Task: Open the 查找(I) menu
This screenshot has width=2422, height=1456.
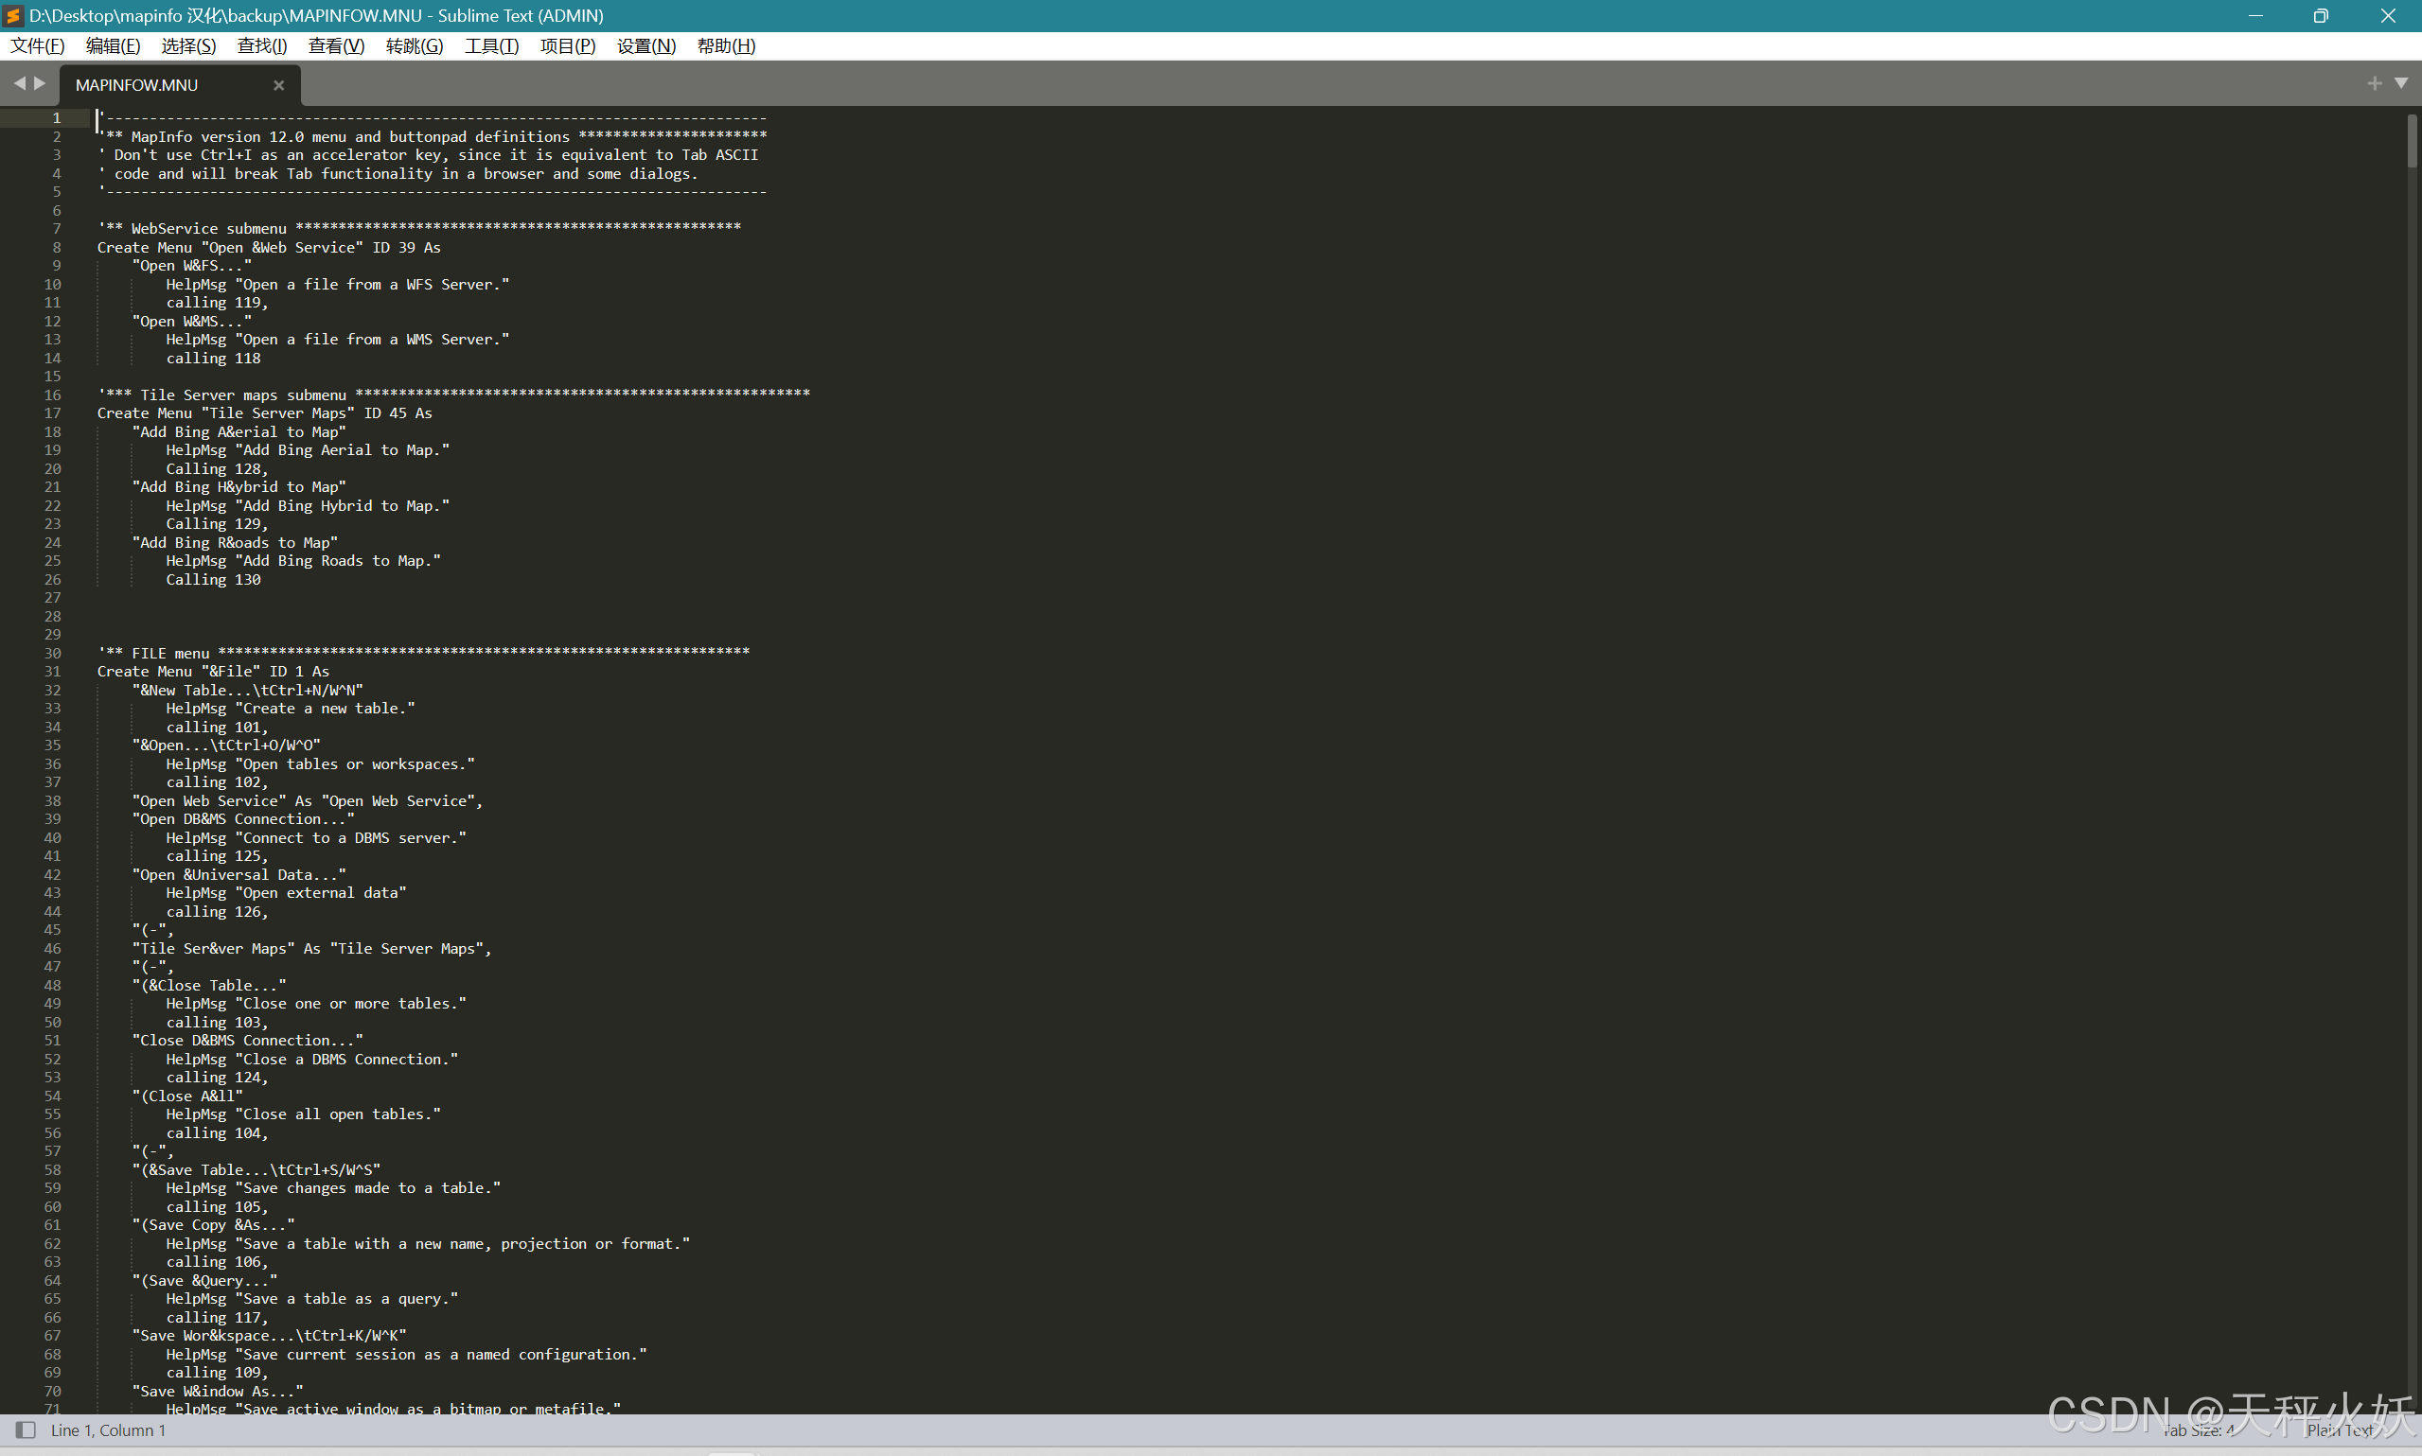Action: (x=262, y=46)
